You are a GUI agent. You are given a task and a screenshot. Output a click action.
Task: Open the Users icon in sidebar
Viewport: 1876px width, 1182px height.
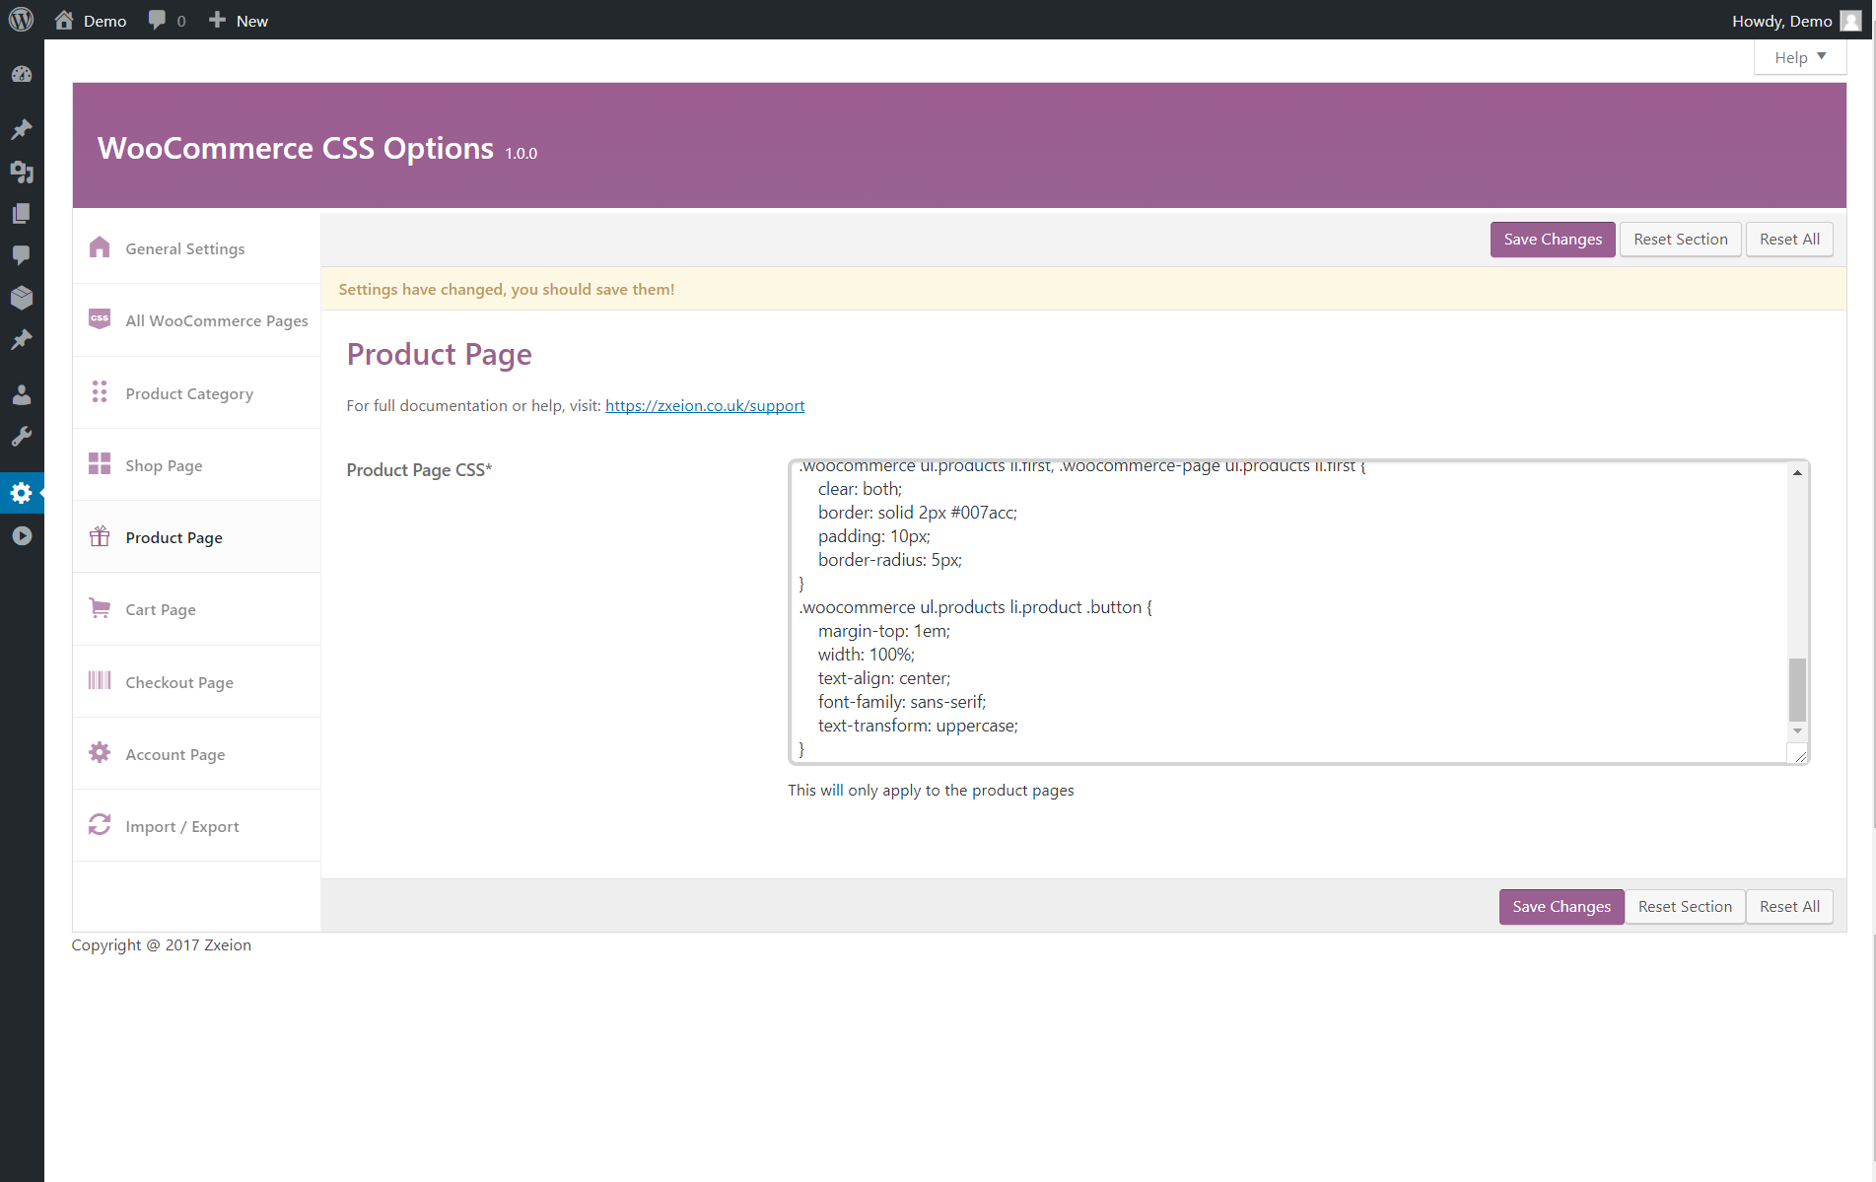click(22, 394)
